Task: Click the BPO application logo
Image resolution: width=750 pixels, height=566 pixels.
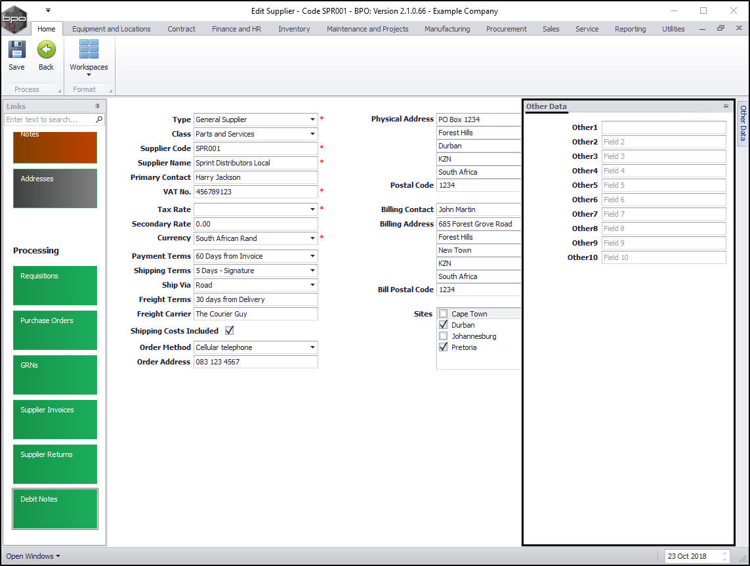Action: point(14,20)
